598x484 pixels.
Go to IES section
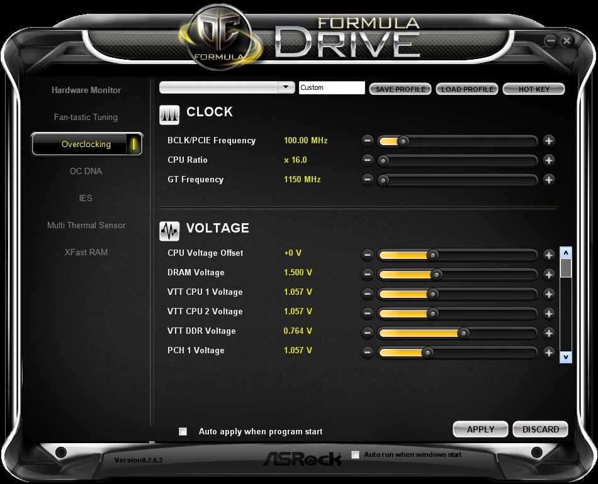coord(86,199)
